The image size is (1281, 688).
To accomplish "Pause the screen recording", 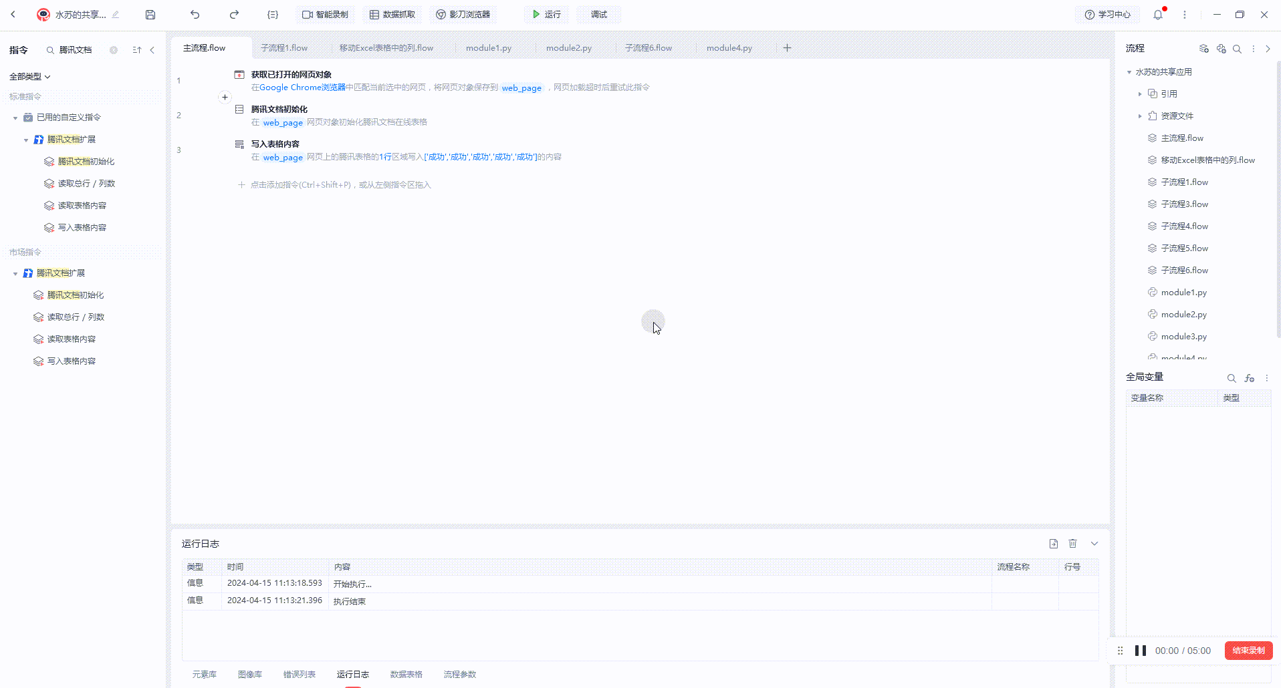I will coord(1141,651).
